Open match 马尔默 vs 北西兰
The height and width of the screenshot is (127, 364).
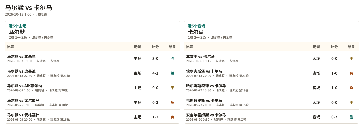click(21, 56)
